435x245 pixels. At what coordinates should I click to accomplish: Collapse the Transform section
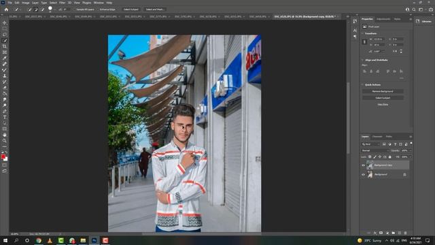362,33
